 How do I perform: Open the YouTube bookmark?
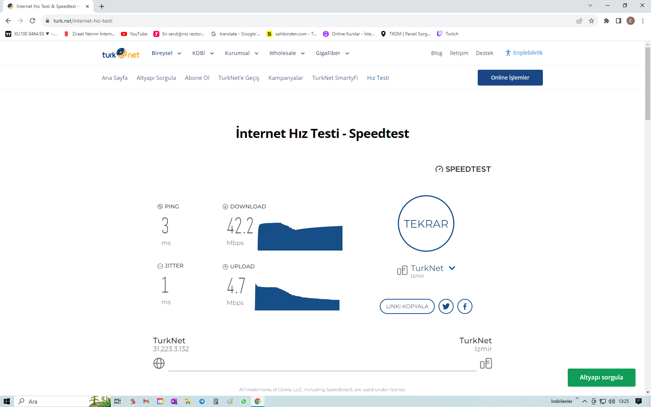(x=134, y=34)
